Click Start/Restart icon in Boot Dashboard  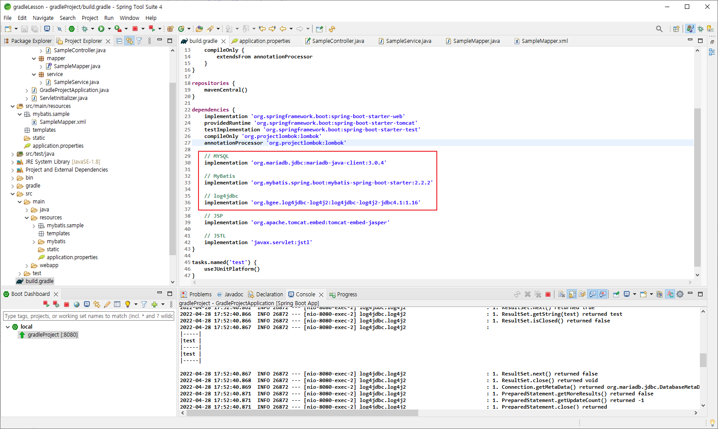point(46,304)
